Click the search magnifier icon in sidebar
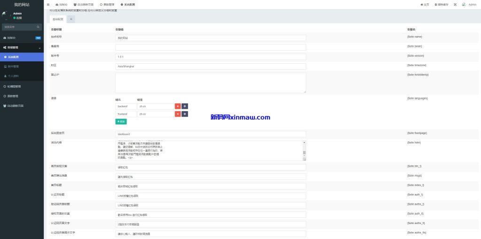Screen dimensions: 481x239 (39, 27)
